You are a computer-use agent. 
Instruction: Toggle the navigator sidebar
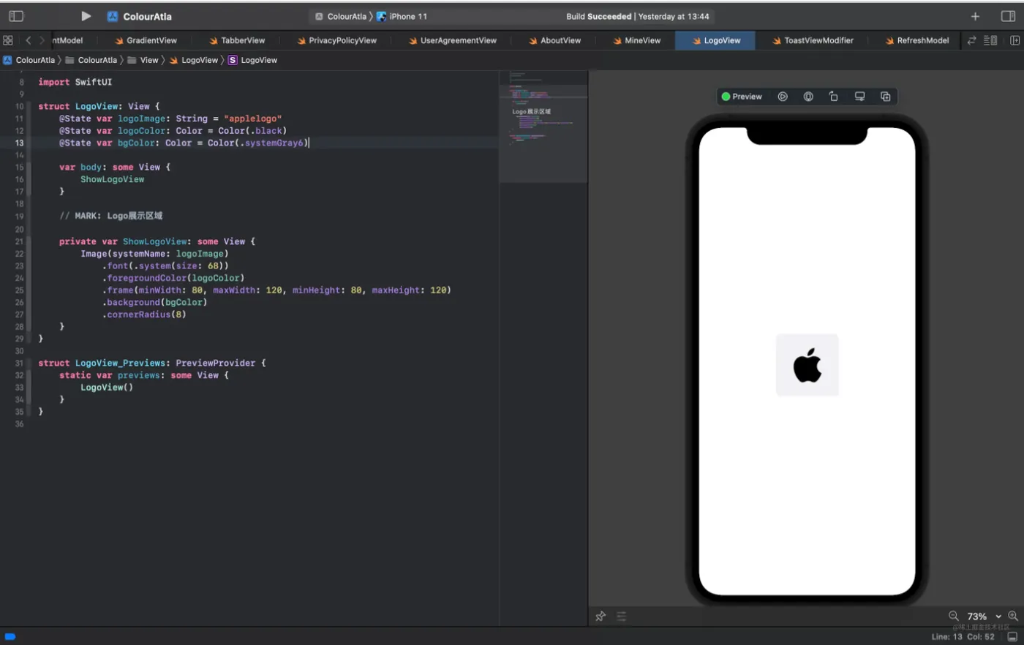point(16,16)
